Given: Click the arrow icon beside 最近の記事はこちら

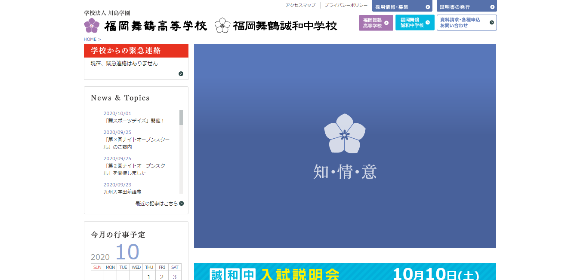Looking at the screenshot, I should [x=182, y=204].
